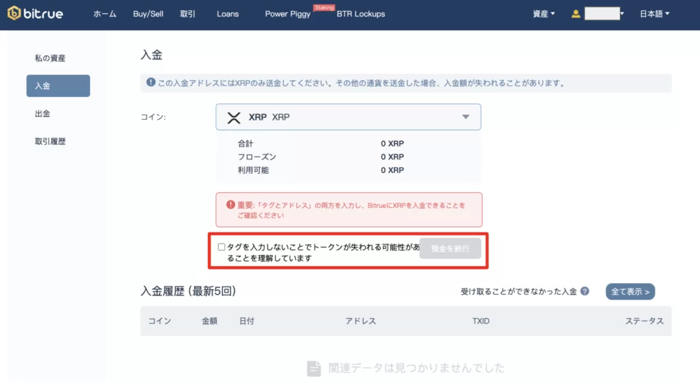Click the red Staking badge
700x383 pixels.
pos(323,8)
